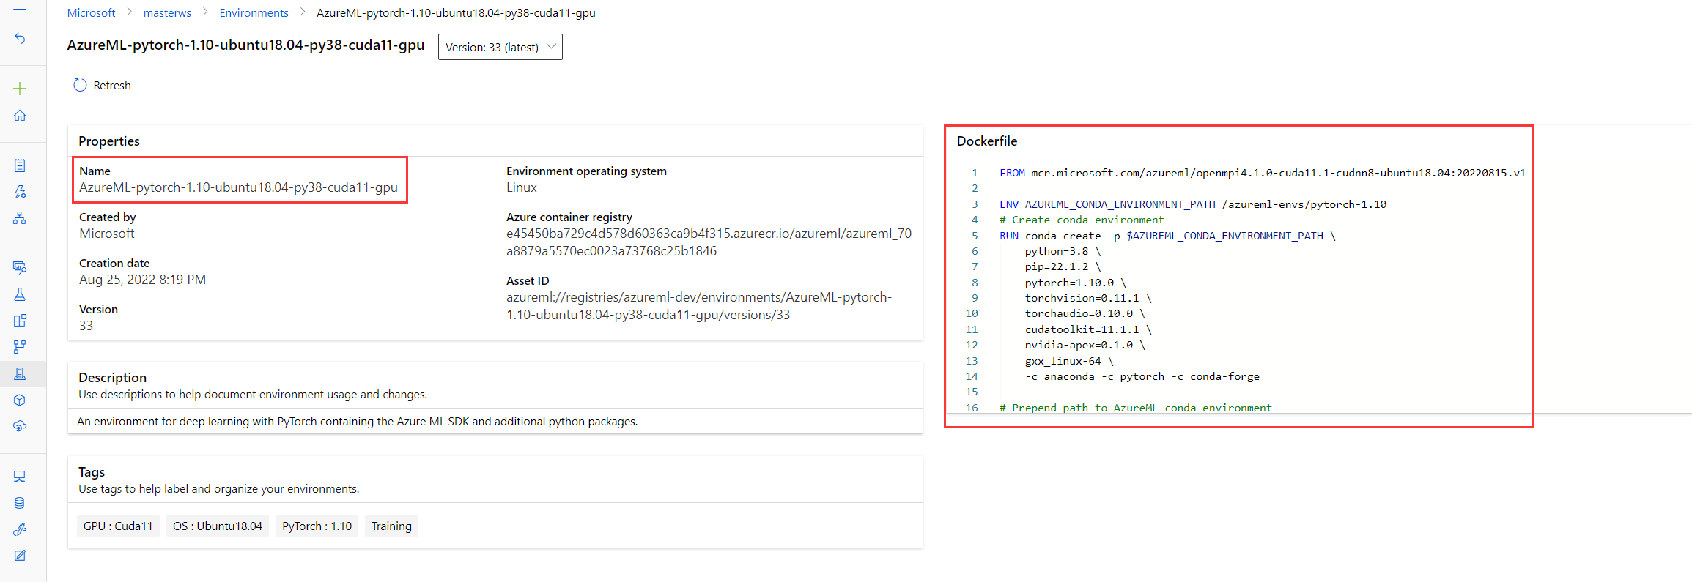Open Components grid icon in sidebar

20,321
